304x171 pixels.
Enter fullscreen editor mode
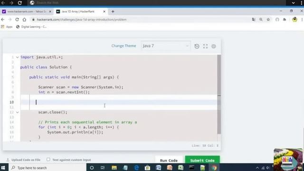point(205,46)
